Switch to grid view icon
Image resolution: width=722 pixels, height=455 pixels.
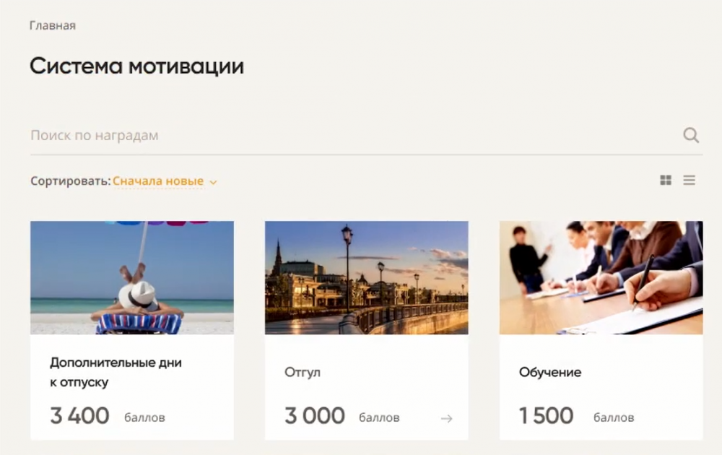666,180
